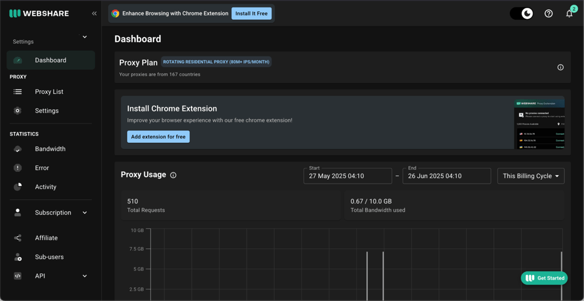Click the Affiliate share icon
The height and width of the screenshot is (301, 584).
coord(18,238)
